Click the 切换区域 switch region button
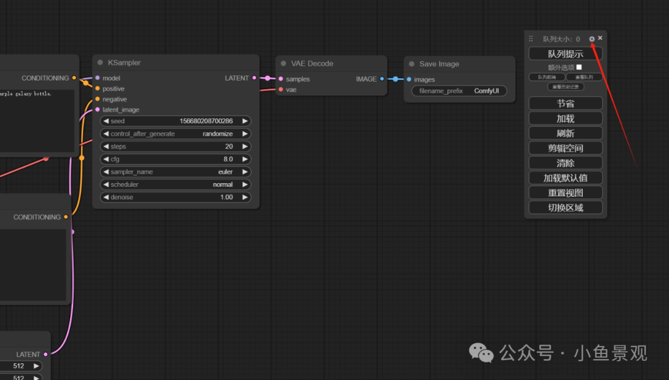Image resolution: width=669 pixels, height=380 pixels. 566,208
